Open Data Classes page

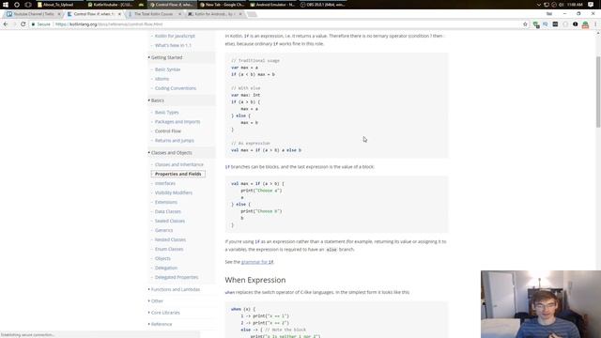(168, 211)
